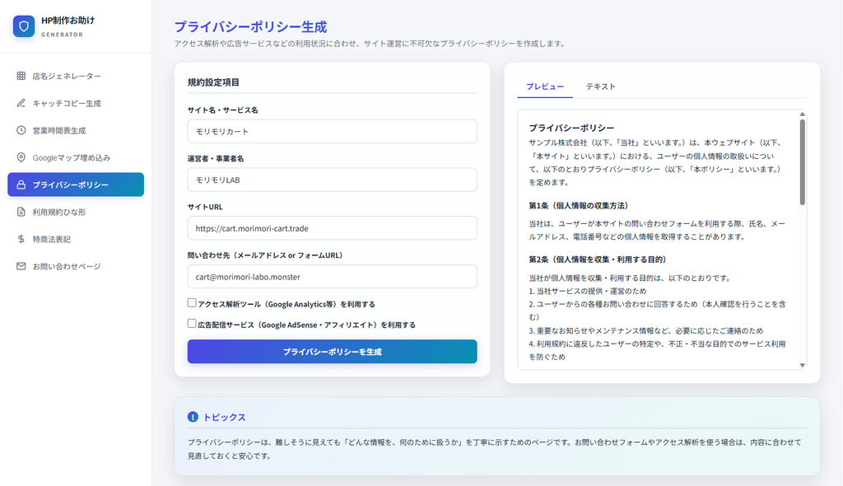Viewport: 843px width, 486px height.
Task: Click the GENERATOR subtitle under the logo
Action: [63, 35]
